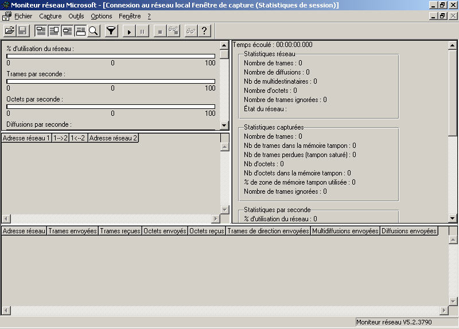Click the stop capture square icon
Image resolution: width=459 pixels, height=329 pixels.
coord(160,31)
